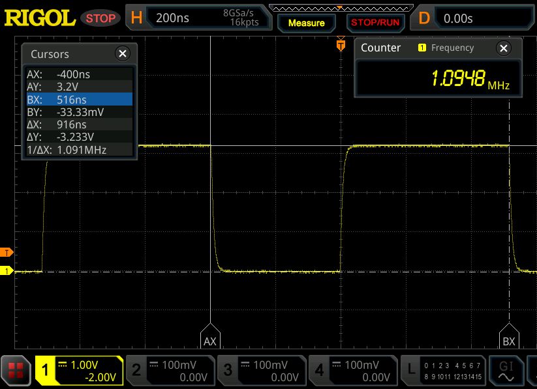This screenshot has width=537, height=389.
Task: Open the 8GSa/s 16kpts acquisition info
Action: pos(241,18)
